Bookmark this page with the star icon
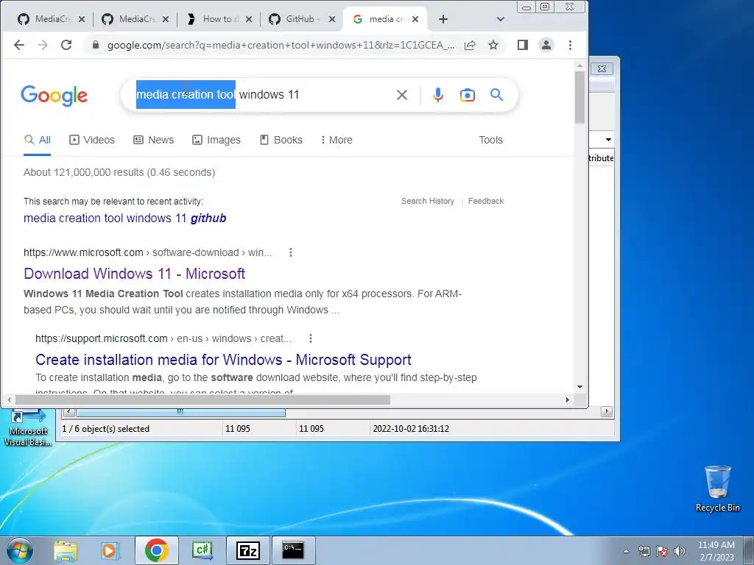The height and width of the screenshot is (565, 754). click(x=493, y=45)
